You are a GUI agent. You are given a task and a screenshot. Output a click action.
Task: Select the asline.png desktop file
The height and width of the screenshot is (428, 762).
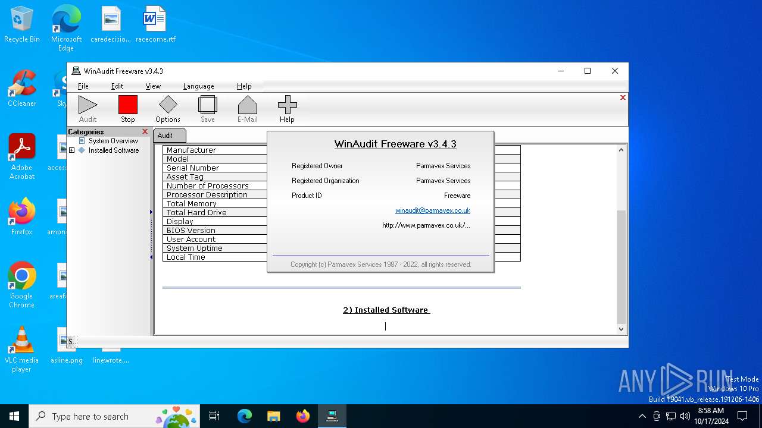pos(67,345)
